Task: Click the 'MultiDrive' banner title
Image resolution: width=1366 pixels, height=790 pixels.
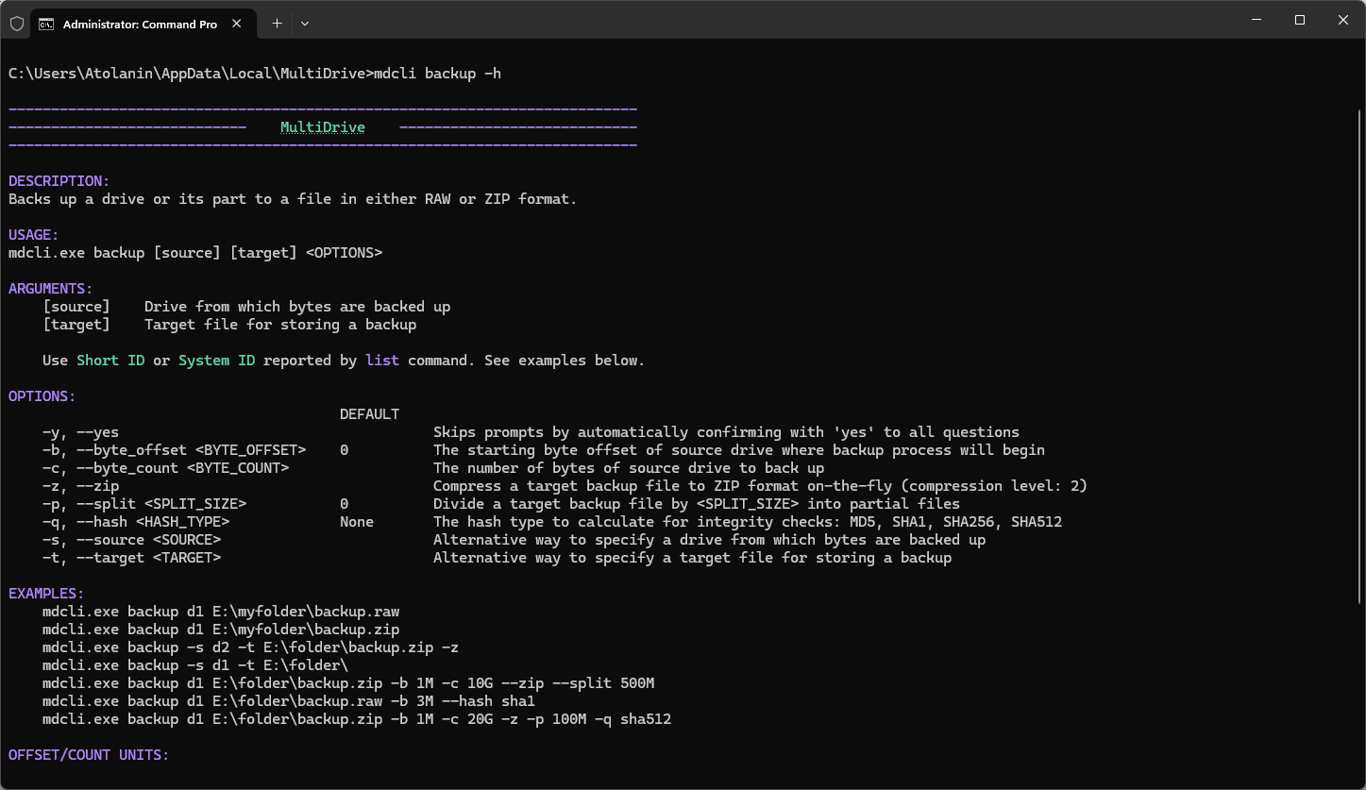Action: (323, 127)
